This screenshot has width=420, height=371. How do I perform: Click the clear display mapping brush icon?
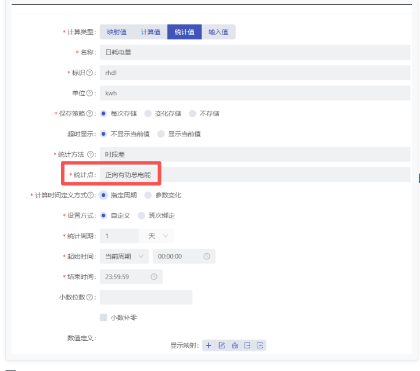[234, 345]
